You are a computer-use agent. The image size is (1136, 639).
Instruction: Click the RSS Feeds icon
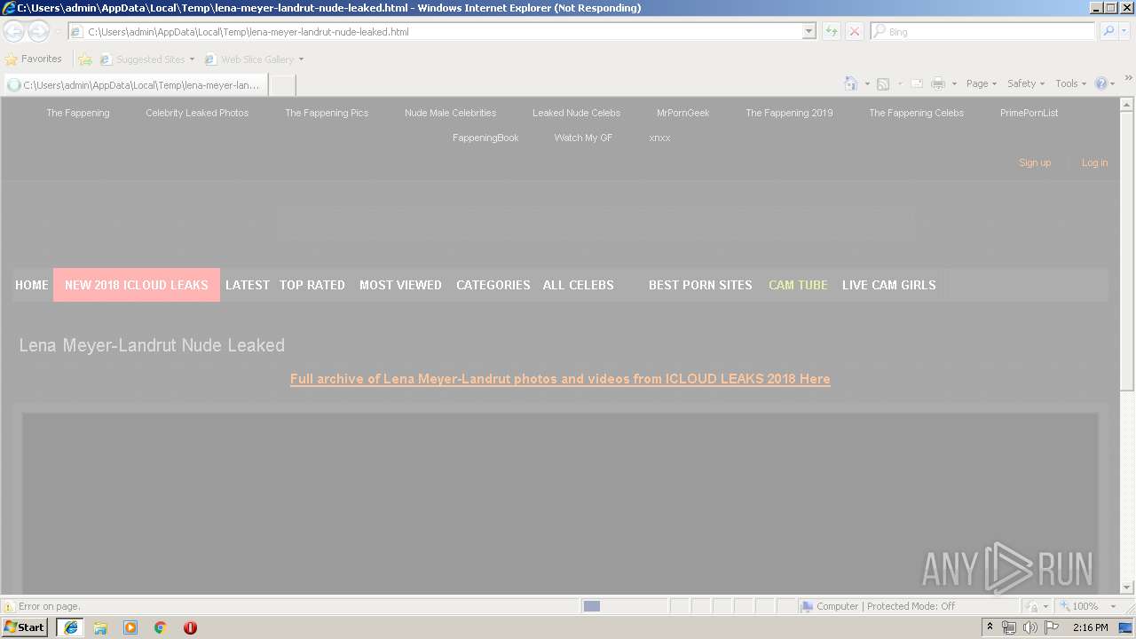click(x=883, y=83)
